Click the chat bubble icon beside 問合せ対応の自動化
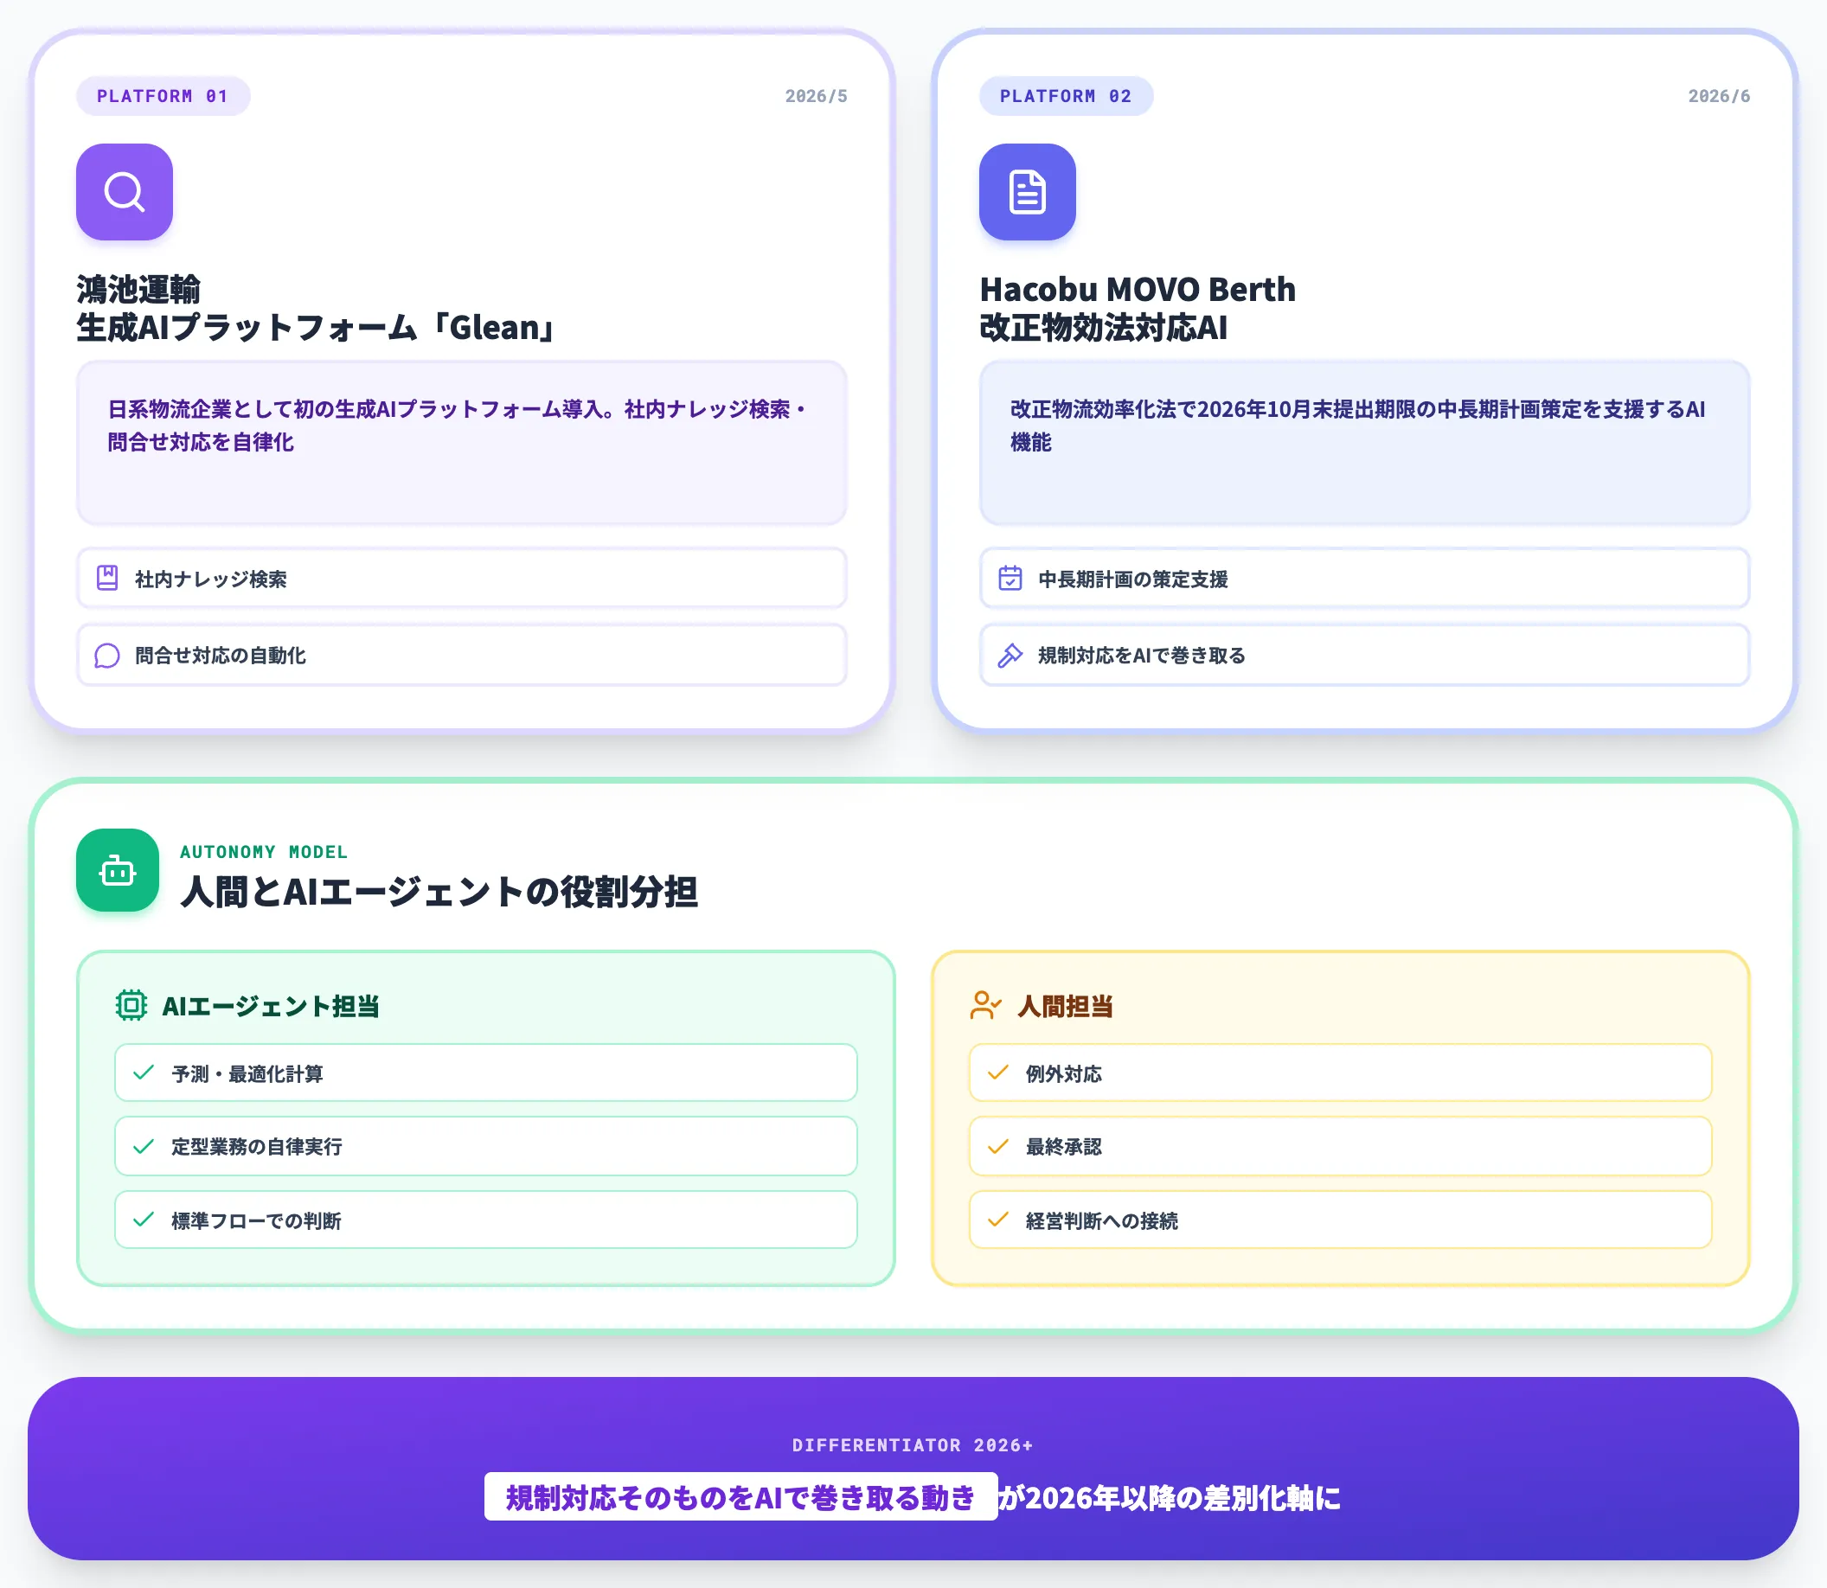 [x=107, y=655]
